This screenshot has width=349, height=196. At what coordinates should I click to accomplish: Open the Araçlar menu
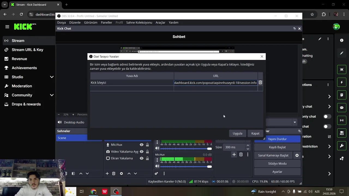(160, 23)
